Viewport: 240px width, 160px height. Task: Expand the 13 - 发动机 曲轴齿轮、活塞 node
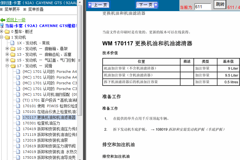point(7,54)
